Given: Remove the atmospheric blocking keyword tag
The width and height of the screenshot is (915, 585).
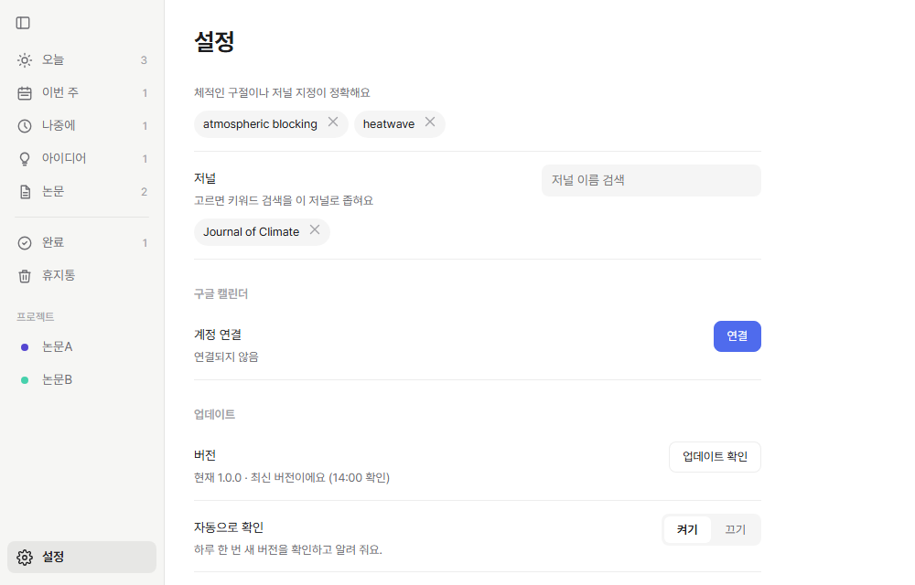Looking at the screenshot, I should pos(333,122).
